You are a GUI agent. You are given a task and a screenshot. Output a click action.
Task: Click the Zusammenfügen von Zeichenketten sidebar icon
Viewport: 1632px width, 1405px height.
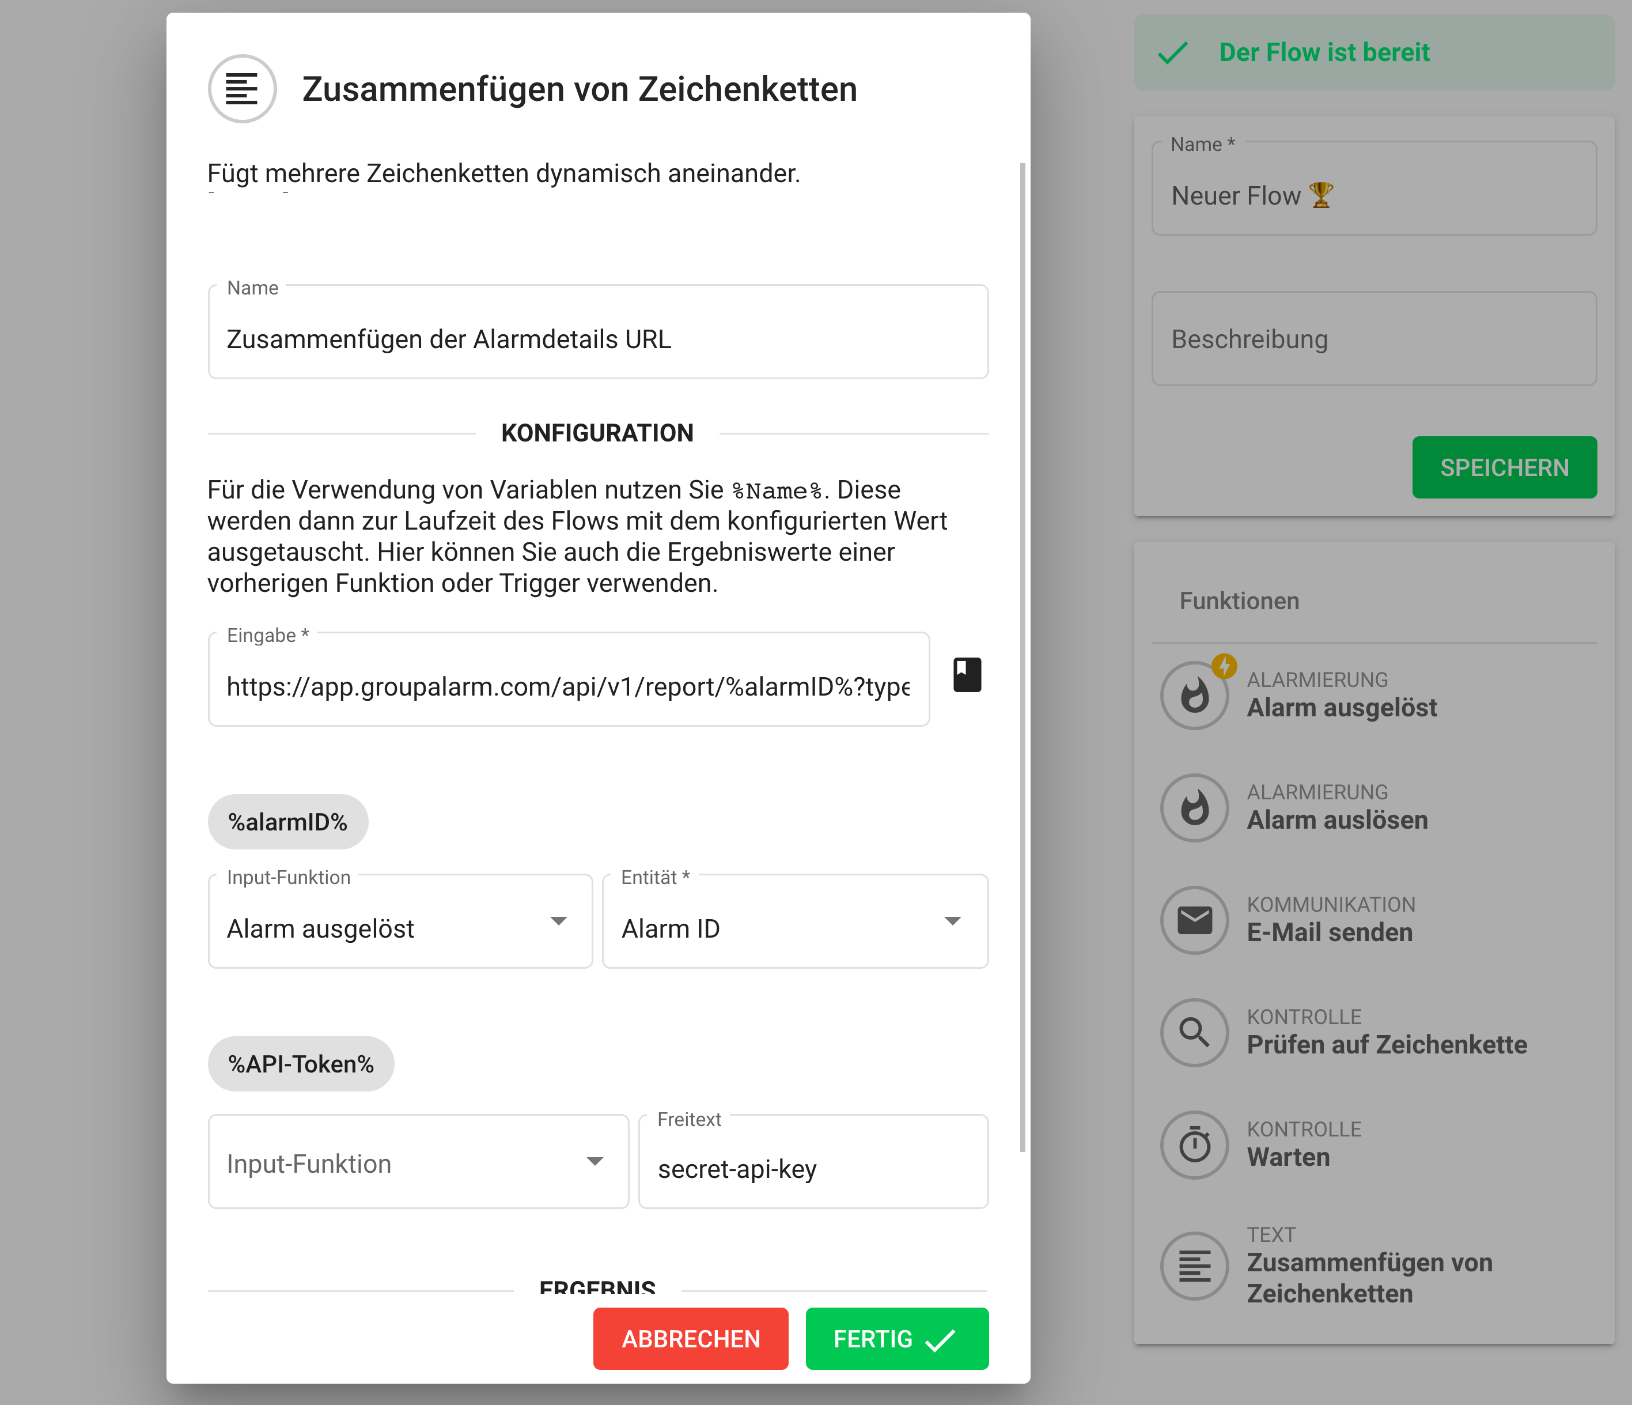point(1194,1266)
